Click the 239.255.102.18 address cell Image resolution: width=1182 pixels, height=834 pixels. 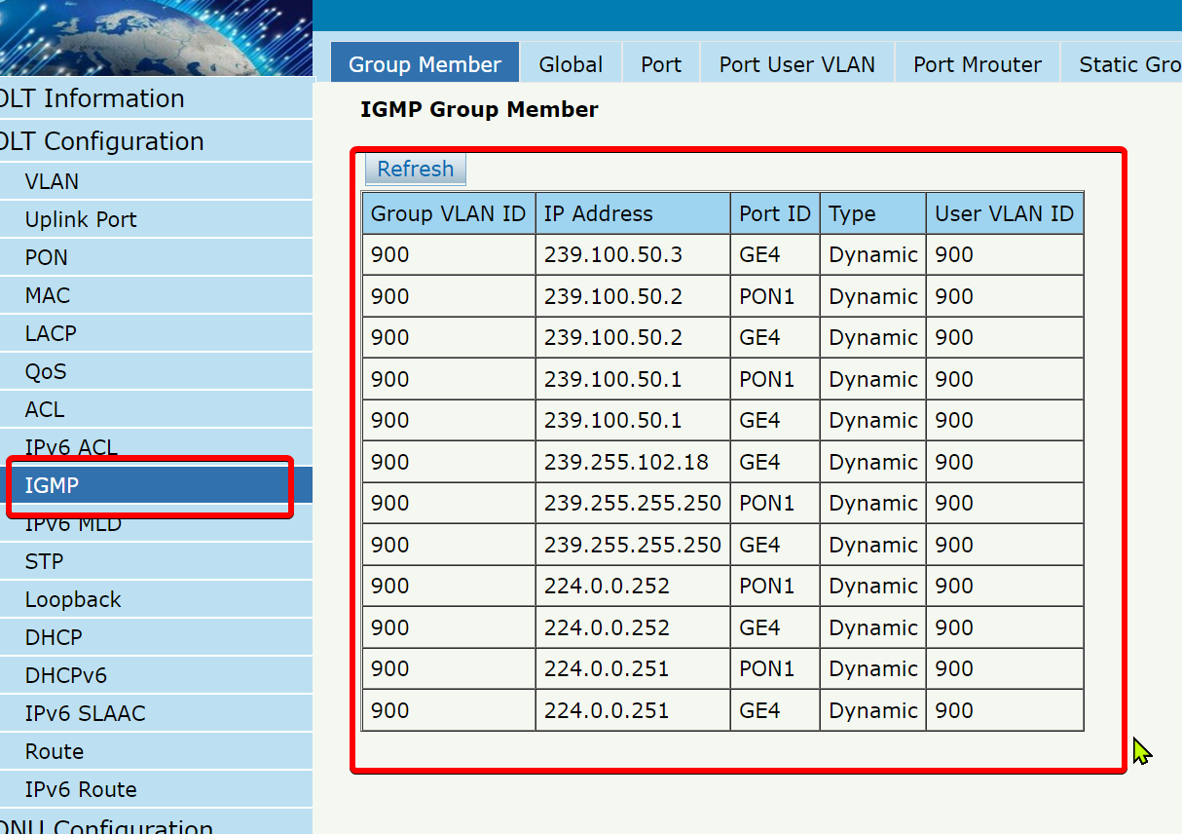[626, 462]
